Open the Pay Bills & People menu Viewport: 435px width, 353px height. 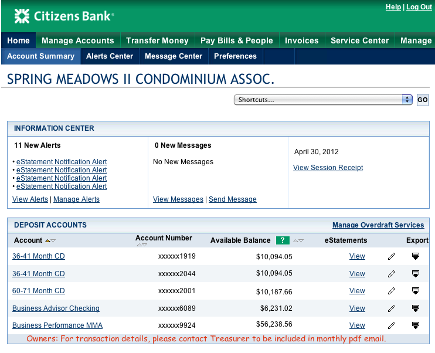tap(237, 40)
